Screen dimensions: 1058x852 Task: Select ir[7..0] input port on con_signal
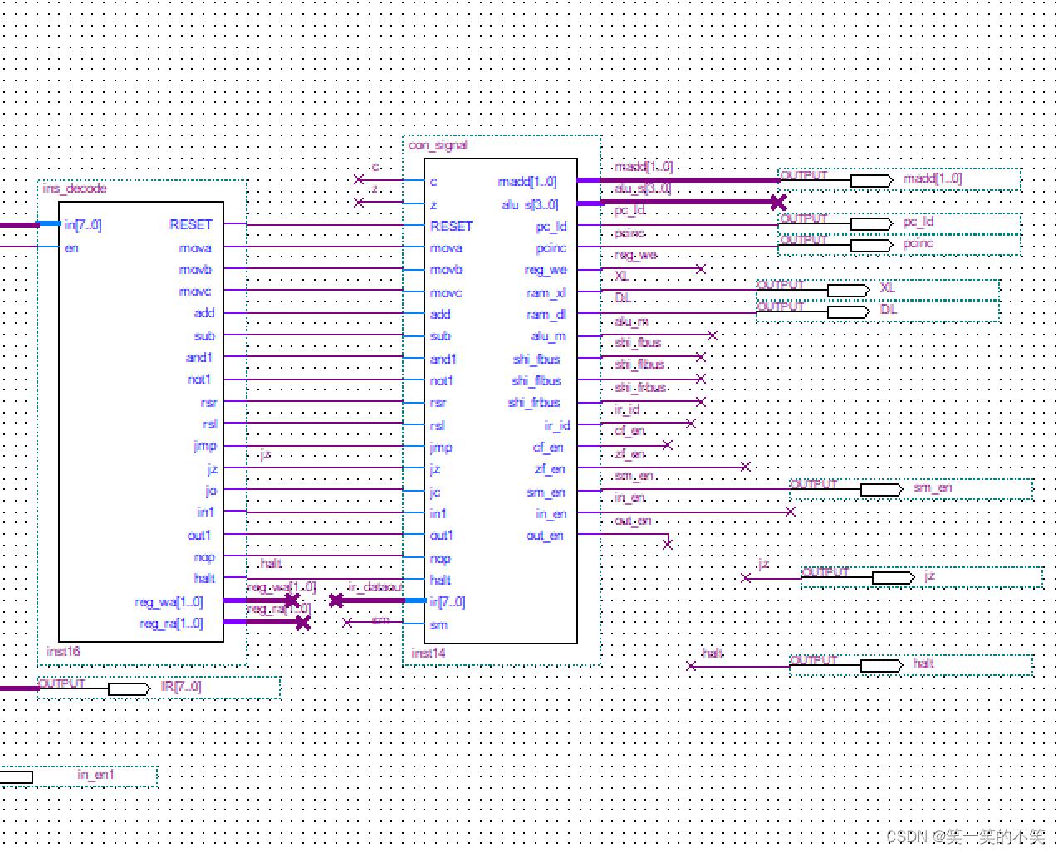[x=448, y=602]
